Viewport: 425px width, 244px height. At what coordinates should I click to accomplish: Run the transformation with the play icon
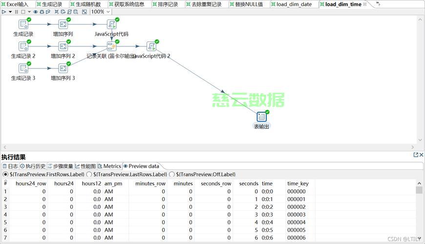point(4,12)
